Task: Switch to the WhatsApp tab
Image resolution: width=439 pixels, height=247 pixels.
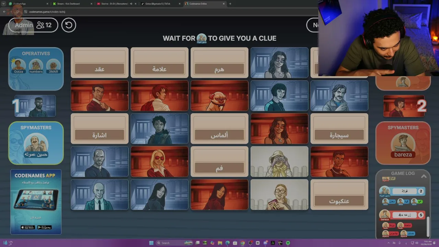Action: pyautogui.click(x=29, y=4)
